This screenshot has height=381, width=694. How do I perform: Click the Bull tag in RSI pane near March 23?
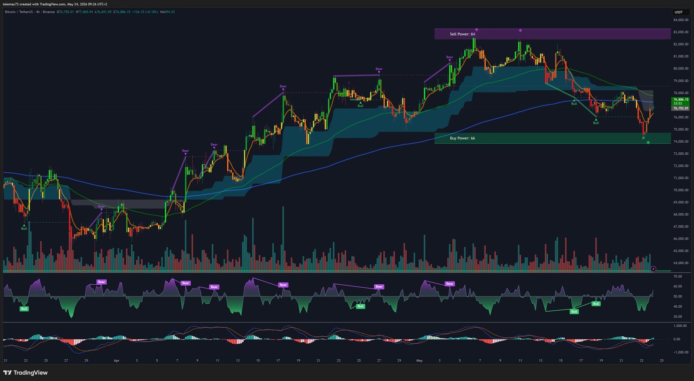(x=24, y=309)
